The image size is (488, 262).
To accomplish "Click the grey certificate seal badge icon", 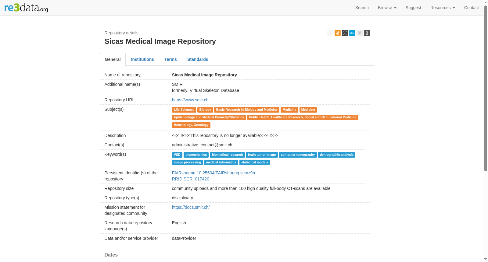I will pyautogui.click(x=360, y=33).
